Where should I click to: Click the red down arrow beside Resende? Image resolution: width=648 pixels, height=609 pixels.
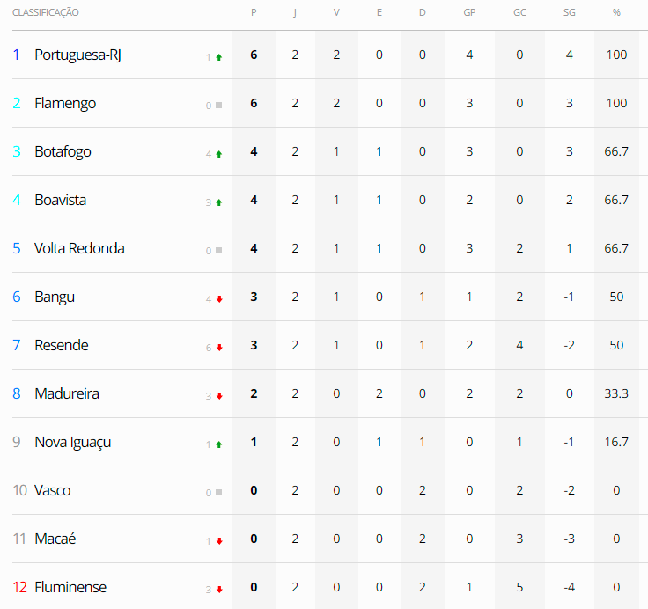[218, 348]
